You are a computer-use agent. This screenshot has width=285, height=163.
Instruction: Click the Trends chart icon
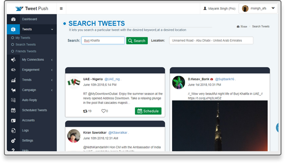click(x=13, y=80)
